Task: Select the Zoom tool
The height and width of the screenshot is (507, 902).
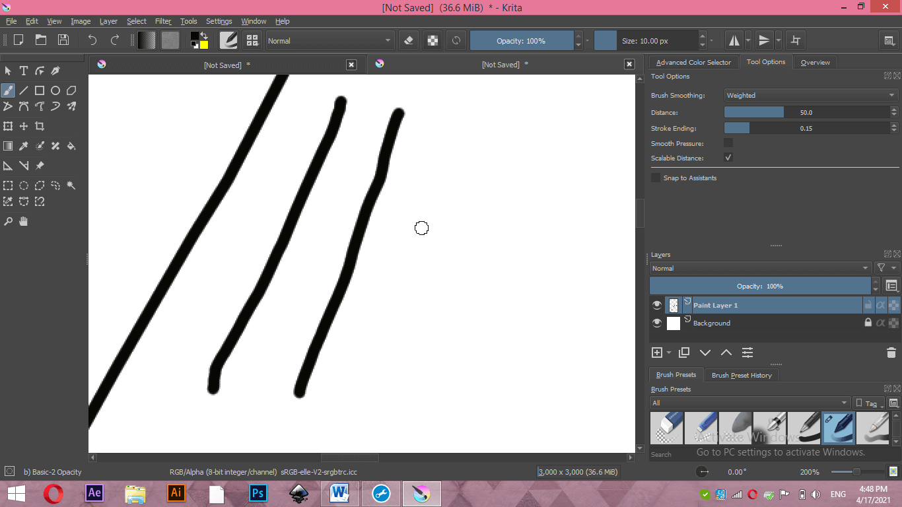Action: tap(8, 221)
